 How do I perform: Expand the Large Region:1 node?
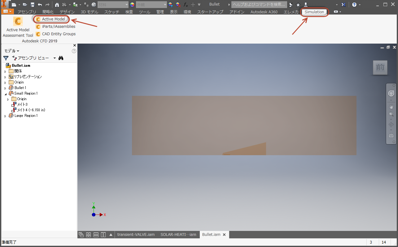[5, 116]
